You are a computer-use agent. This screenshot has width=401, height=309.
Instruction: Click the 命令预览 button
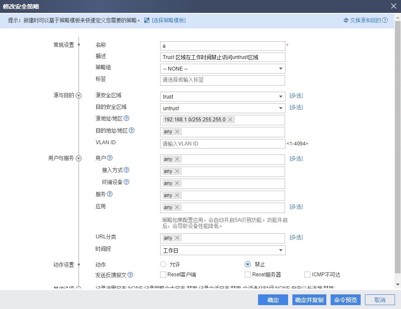tap(346, 300)
